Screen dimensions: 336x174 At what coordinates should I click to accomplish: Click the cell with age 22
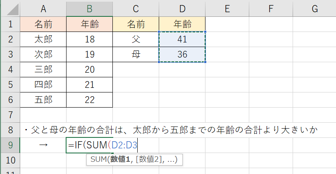pyautogui.click(x=90, y=100)
